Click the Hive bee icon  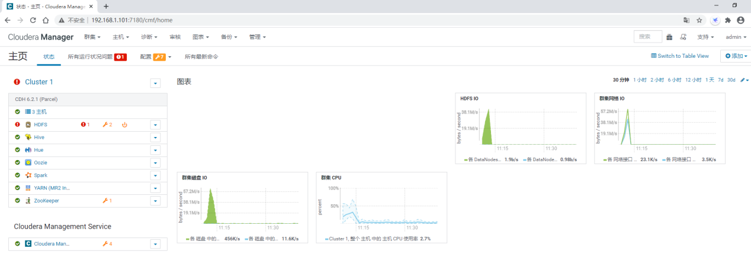click(x=28, y=137)
